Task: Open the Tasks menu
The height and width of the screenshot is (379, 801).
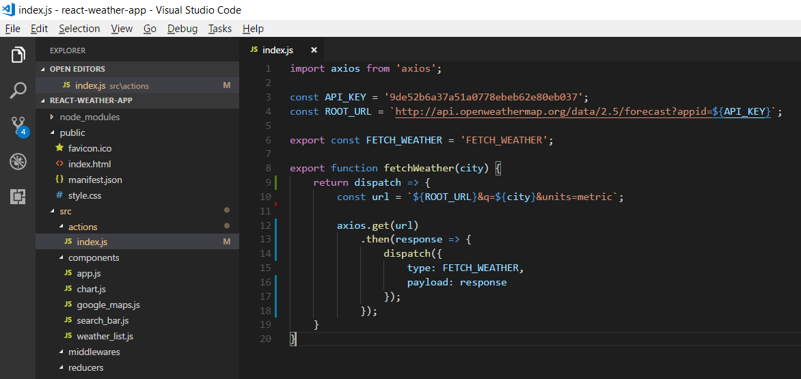Action: coord(219,29)
